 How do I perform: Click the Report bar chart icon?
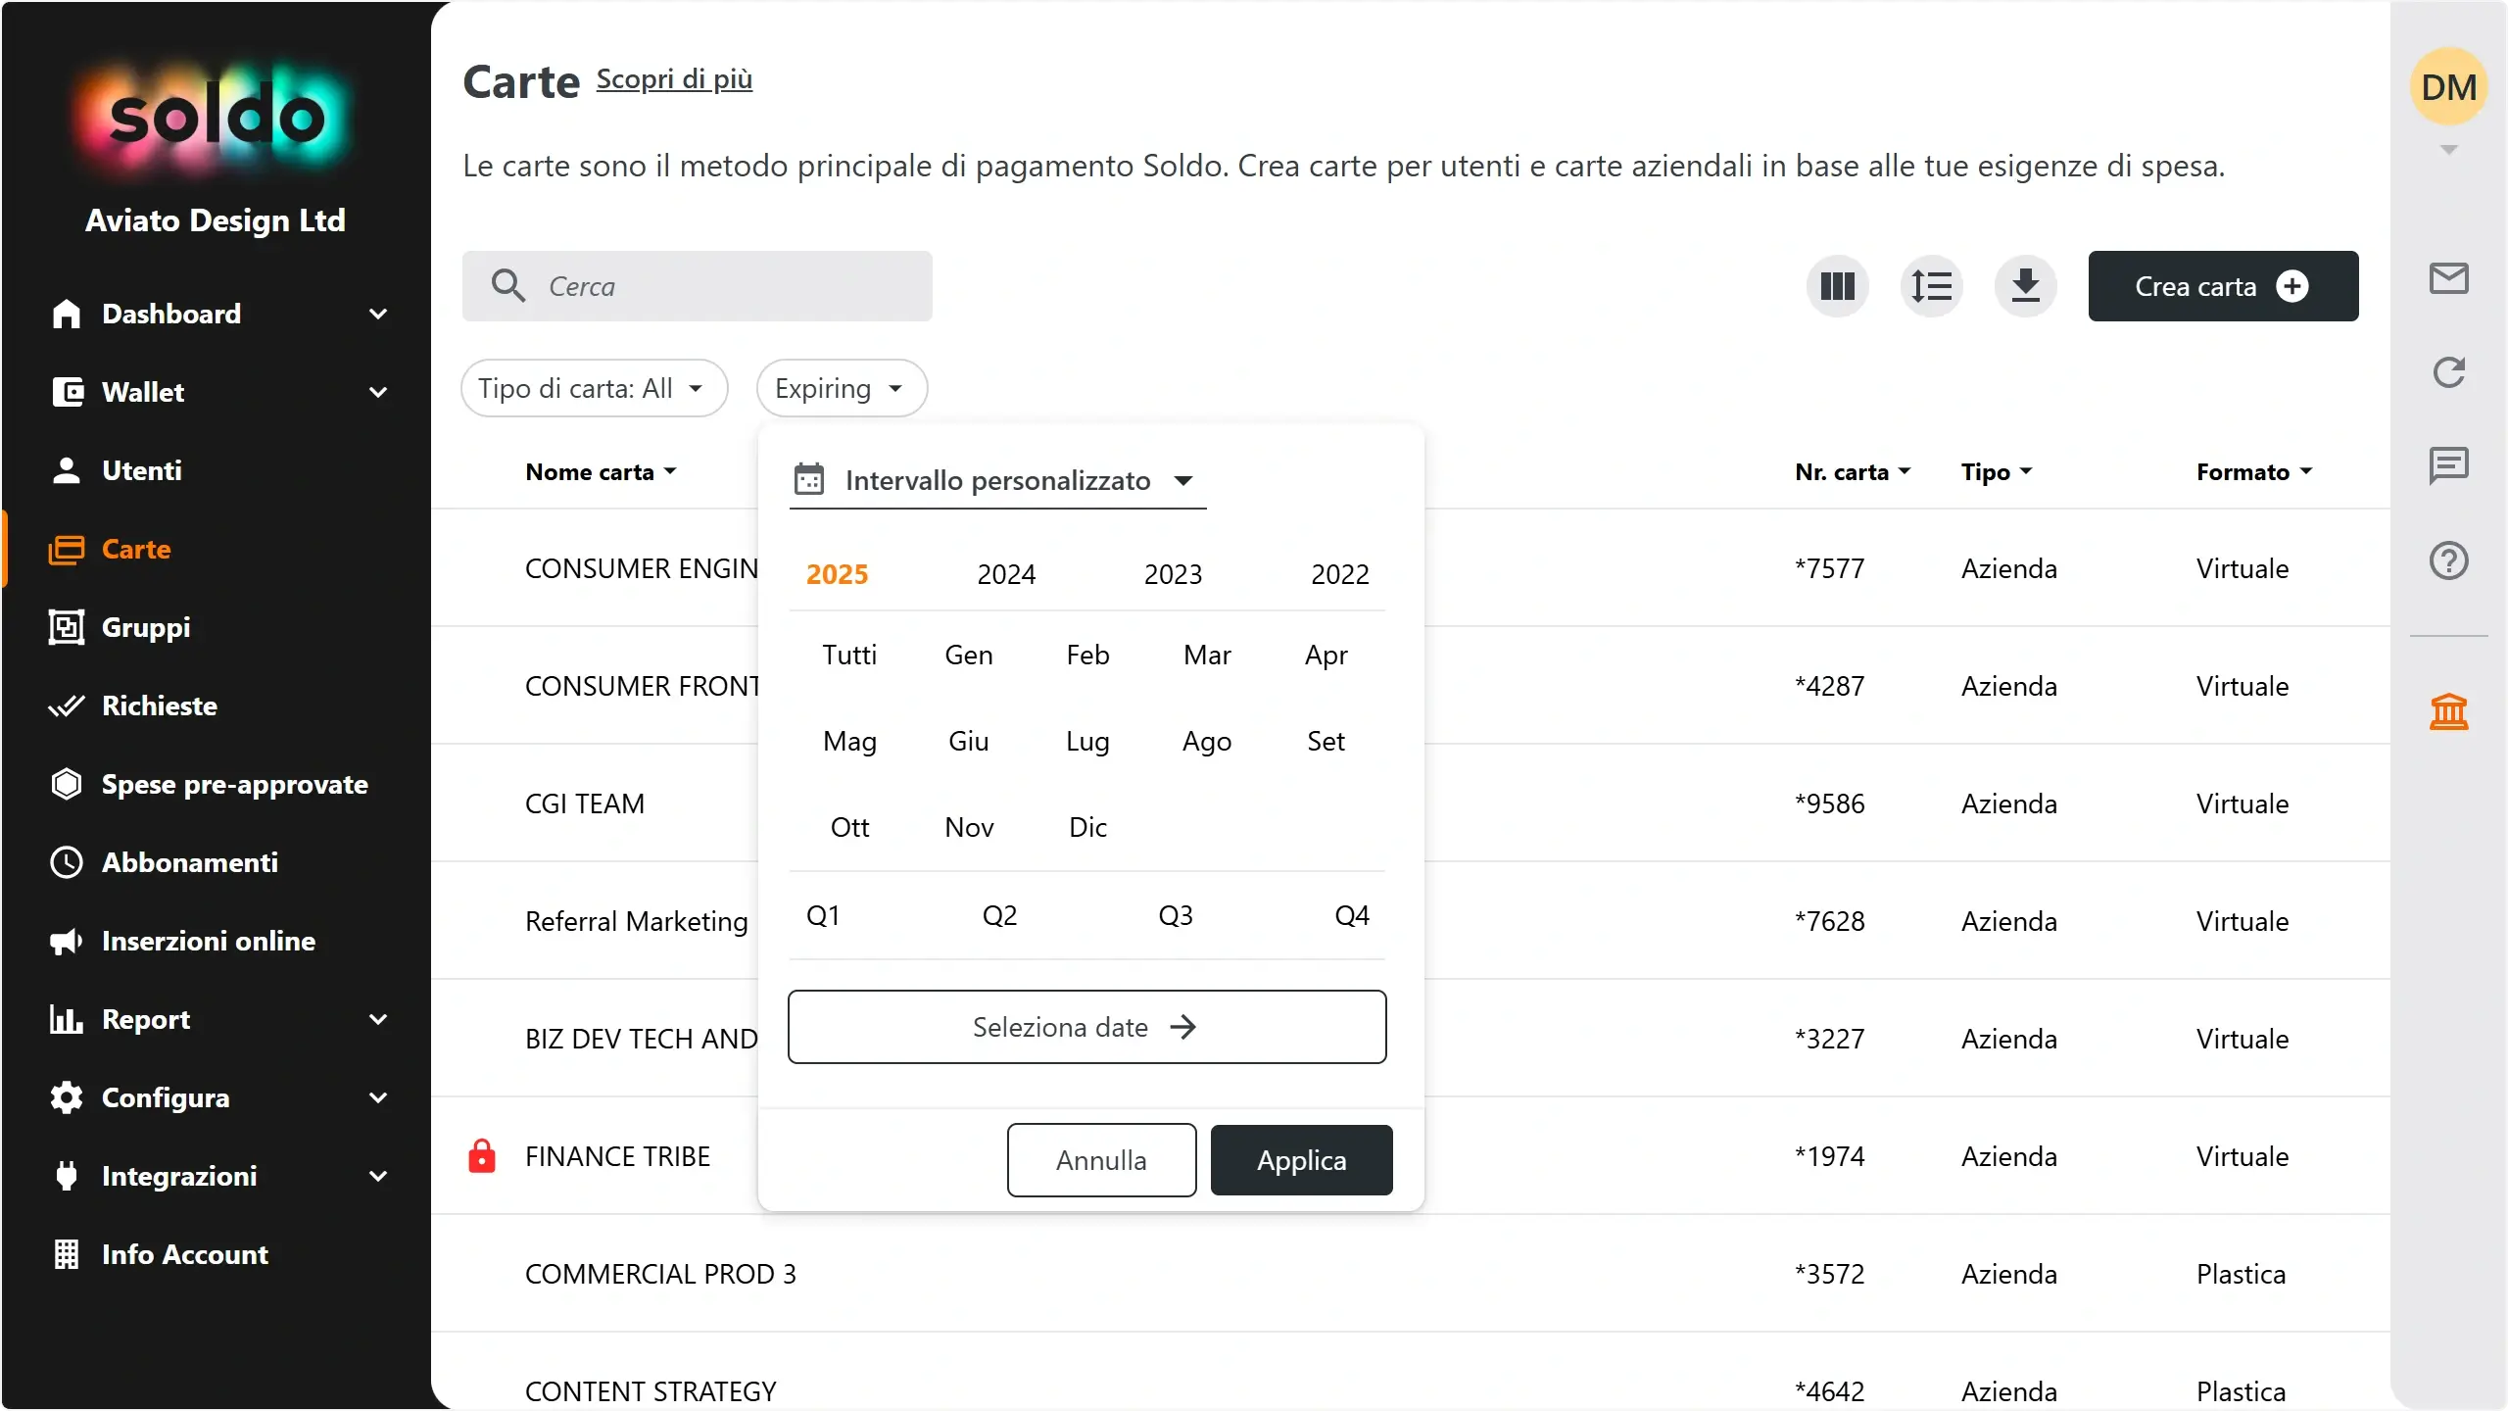(66, 1019)
